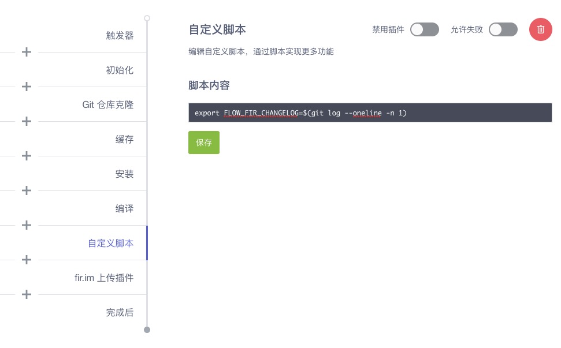Toggle the 禁用插件 switch

(x=424, y=29)
